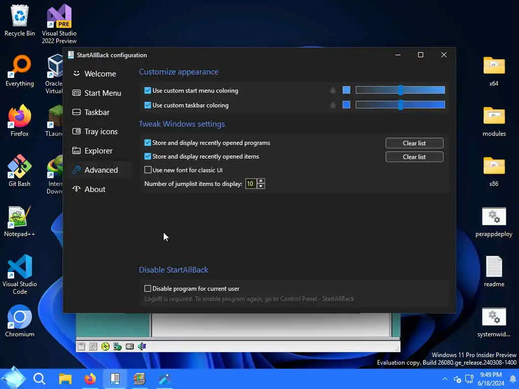Open the blue hammer app in taskbar

click(164, 378)
